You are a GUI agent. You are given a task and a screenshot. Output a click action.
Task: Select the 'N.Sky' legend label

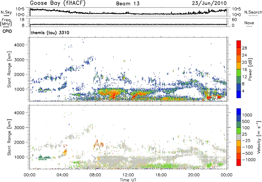pos(6,12)
